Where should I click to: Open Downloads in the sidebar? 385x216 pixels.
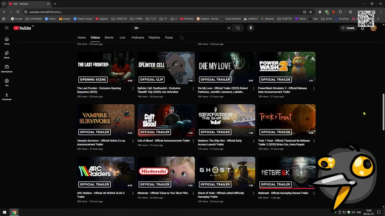click(x=7, y=96)
